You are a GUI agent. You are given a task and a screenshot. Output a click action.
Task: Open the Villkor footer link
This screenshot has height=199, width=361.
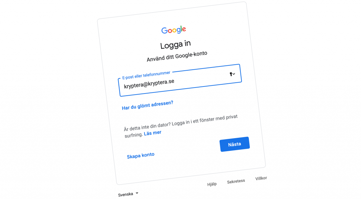coord(261,179)
